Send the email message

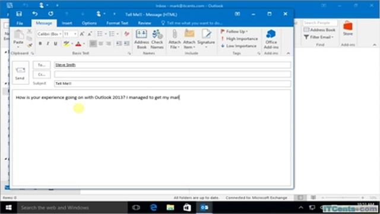pyautogui.click(x=20, y=73)
